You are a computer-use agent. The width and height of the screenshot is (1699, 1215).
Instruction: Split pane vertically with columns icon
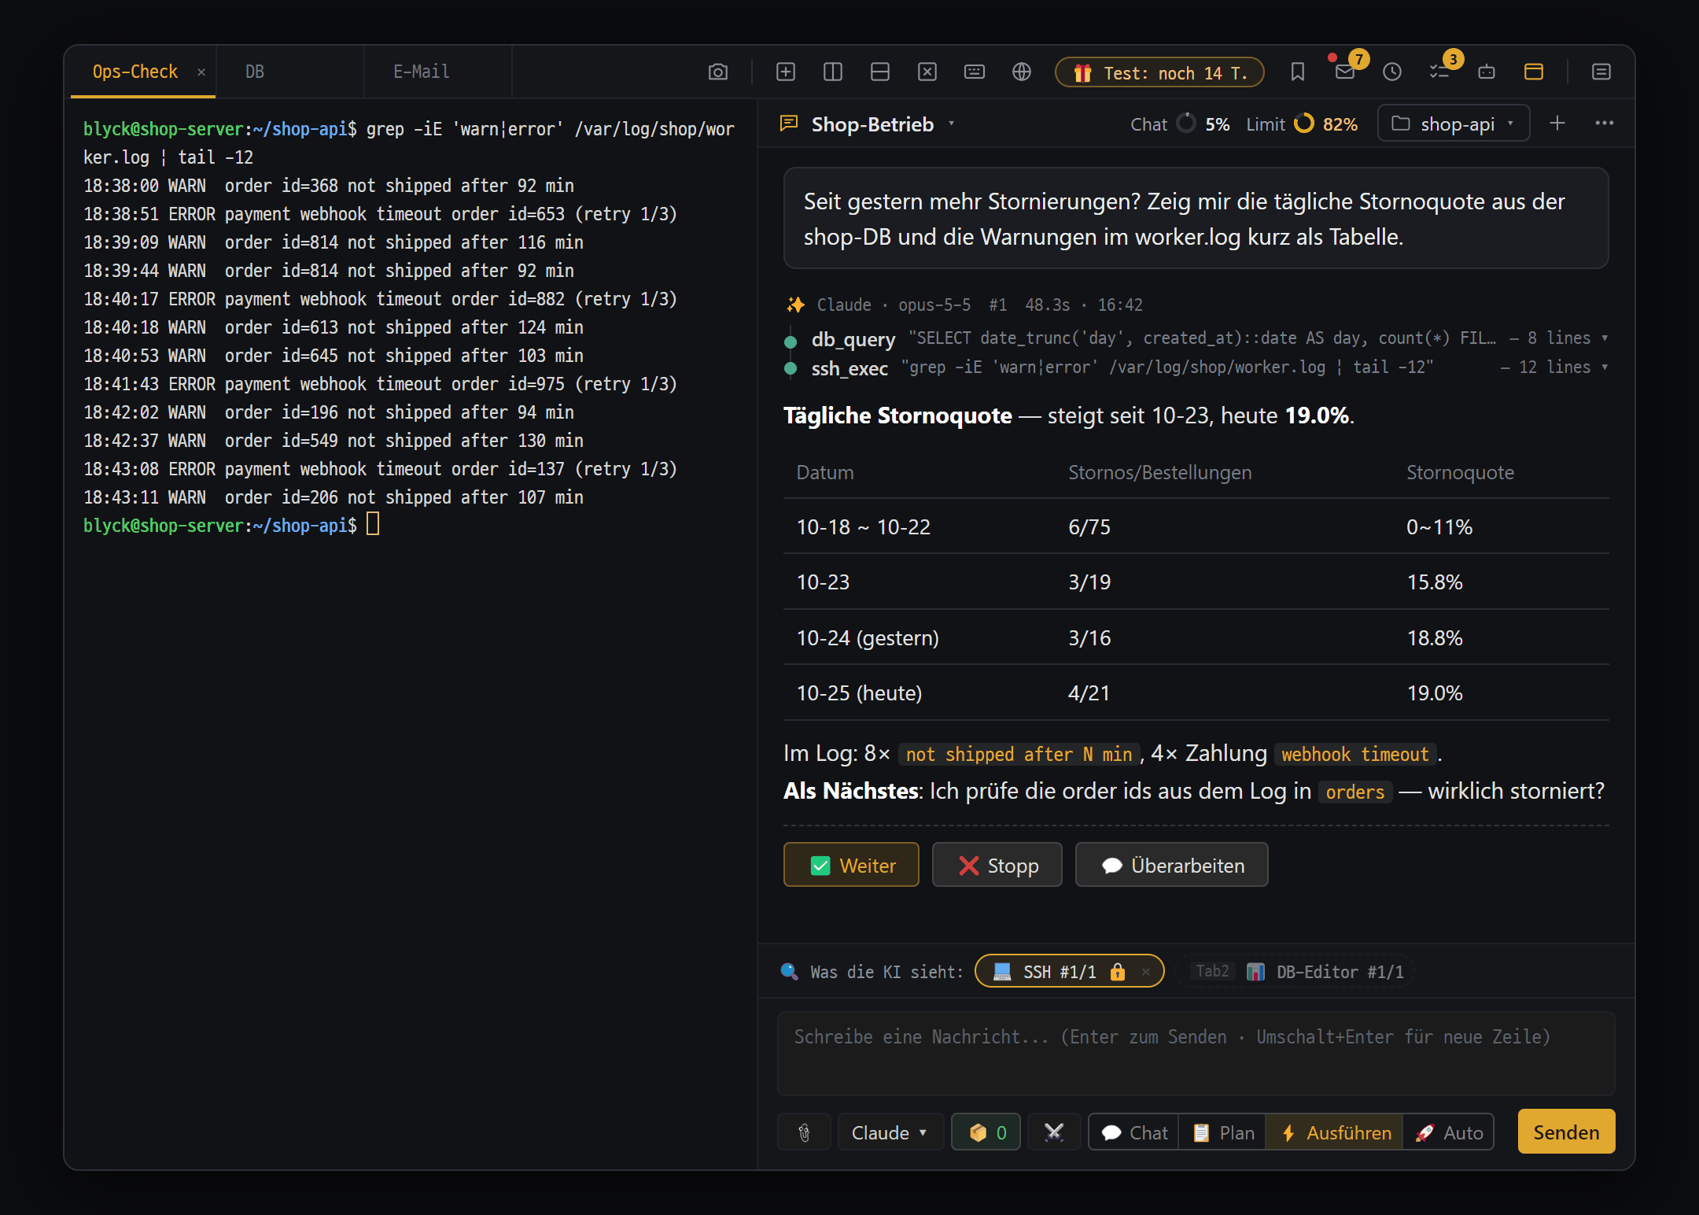coord(833,72)
